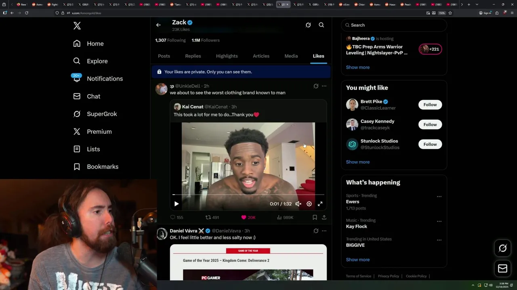
Task: Switch to Articles tab
Action: (261, 56)
